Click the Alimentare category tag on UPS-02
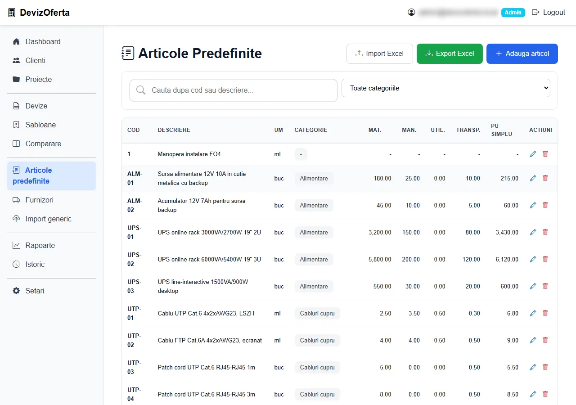 (x=314, y=259)
